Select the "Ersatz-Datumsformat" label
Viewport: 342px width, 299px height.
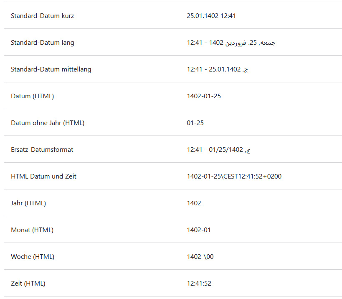coord(42,150)
